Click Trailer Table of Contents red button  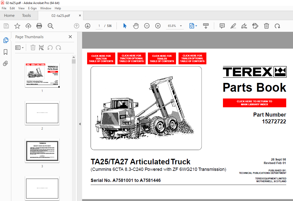(x=162, y=59)
